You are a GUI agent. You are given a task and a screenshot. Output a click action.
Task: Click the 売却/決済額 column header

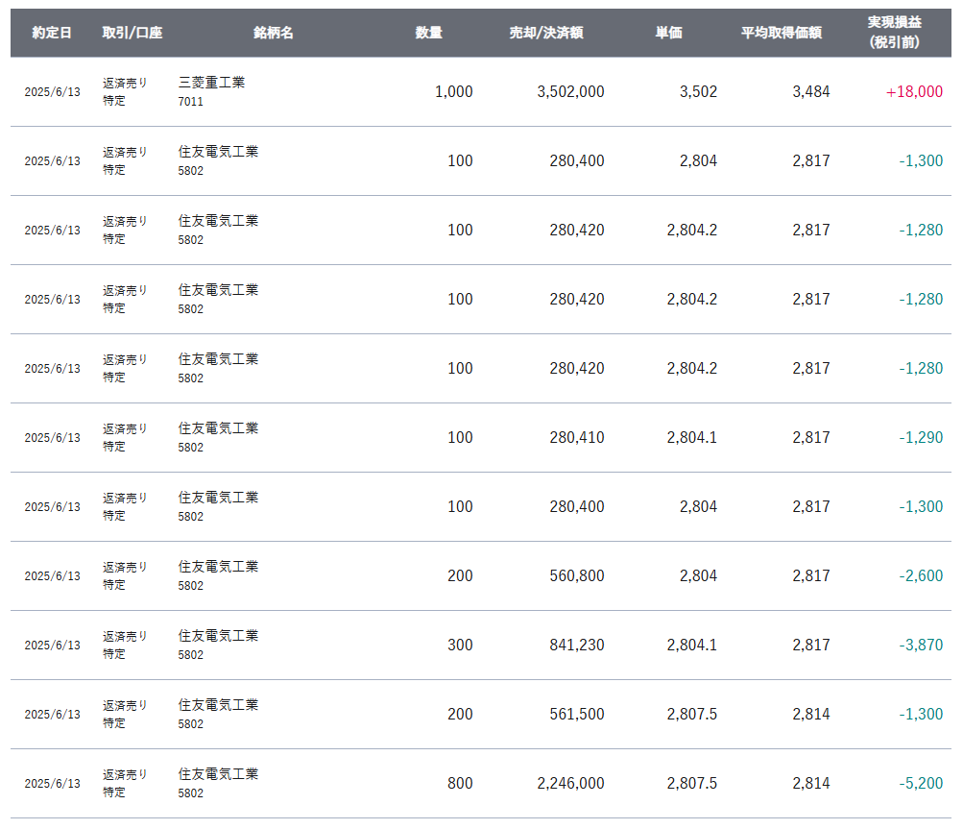(x=546, y=33)
